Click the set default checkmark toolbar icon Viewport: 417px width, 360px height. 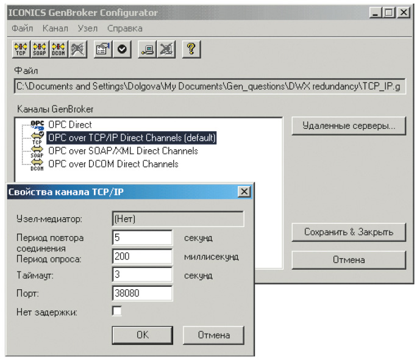pos(122,49)
